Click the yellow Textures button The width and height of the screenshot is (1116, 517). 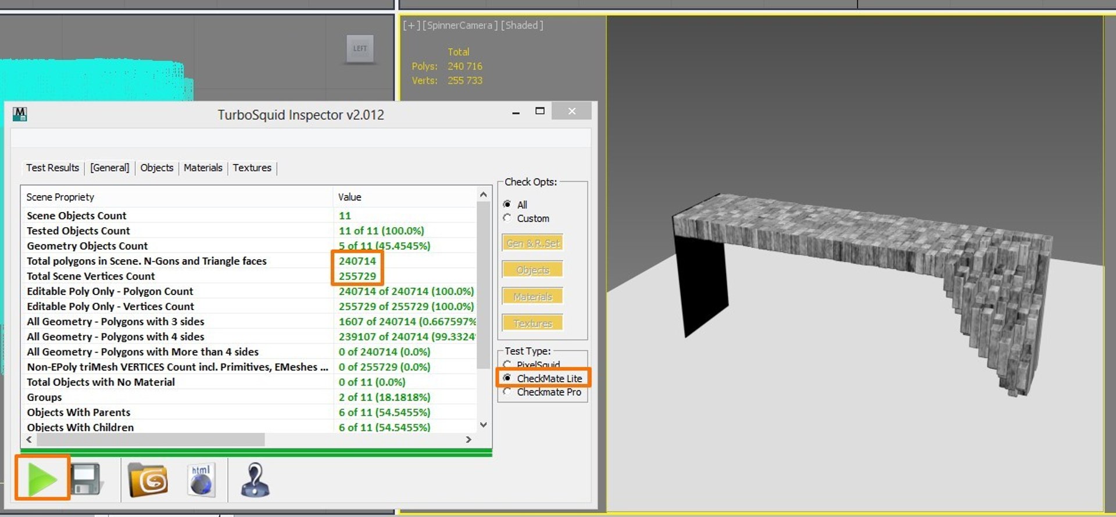[x=532, y=324]
